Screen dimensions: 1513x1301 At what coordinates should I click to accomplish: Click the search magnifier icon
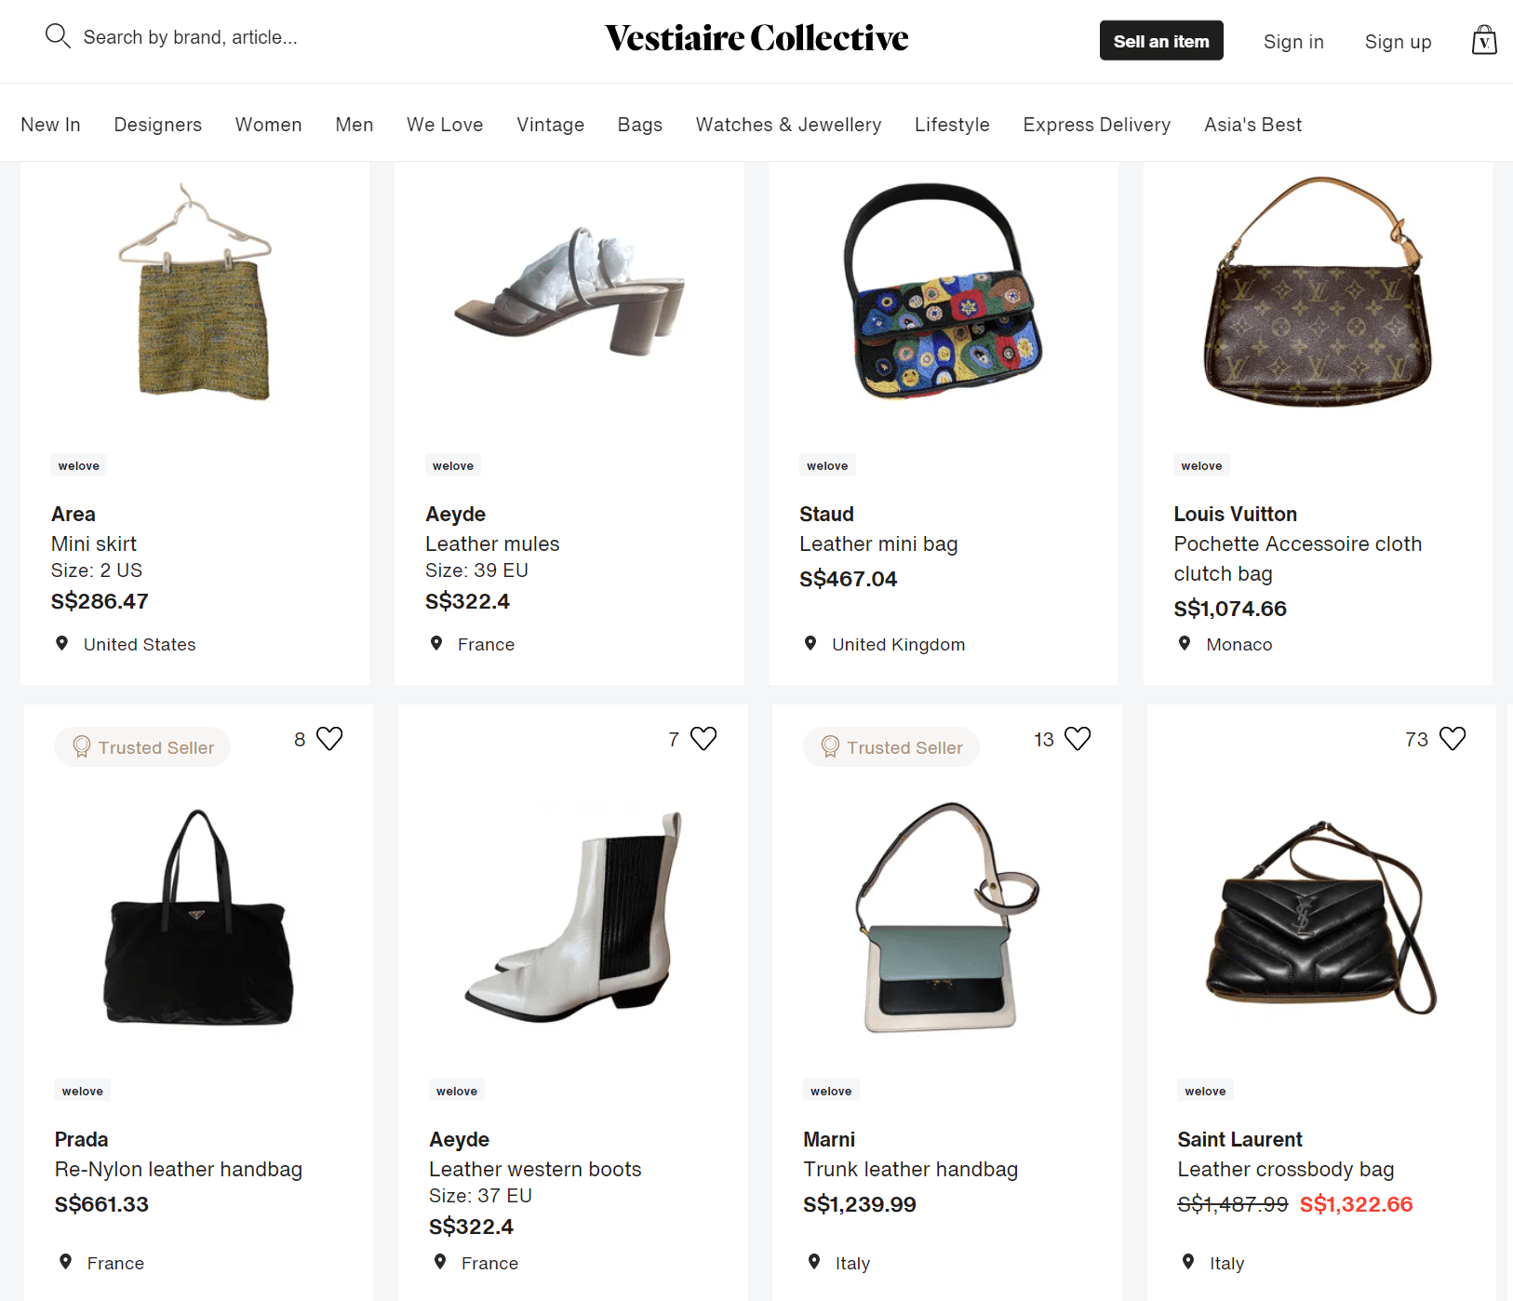tap(58, 36)
